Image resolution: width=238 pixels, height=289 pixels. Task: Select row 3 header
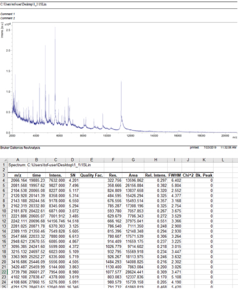[x=4, y=175]
